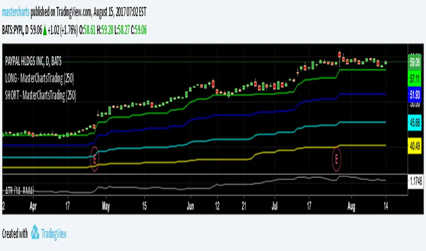This screenshot has width=426, height=251.
Task: Select the green 57.11 price label
Action: tap(415, 79)
